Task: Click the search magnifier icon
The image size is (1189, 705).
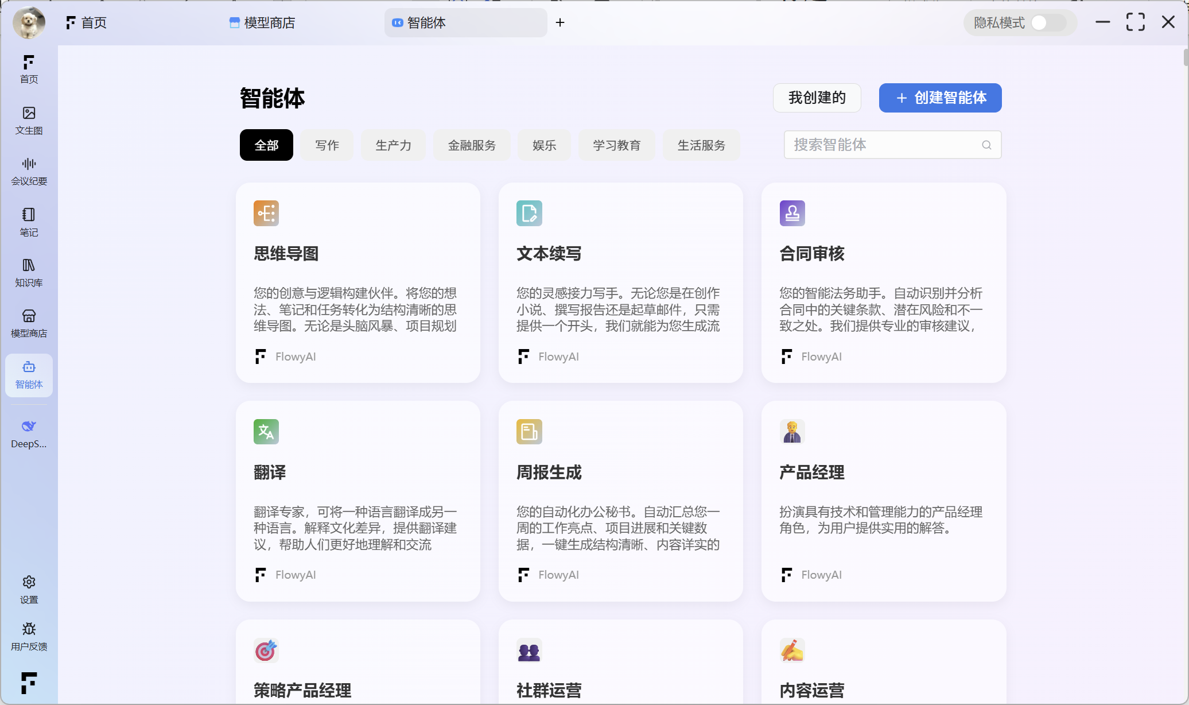Action: (x=986, y=145)
